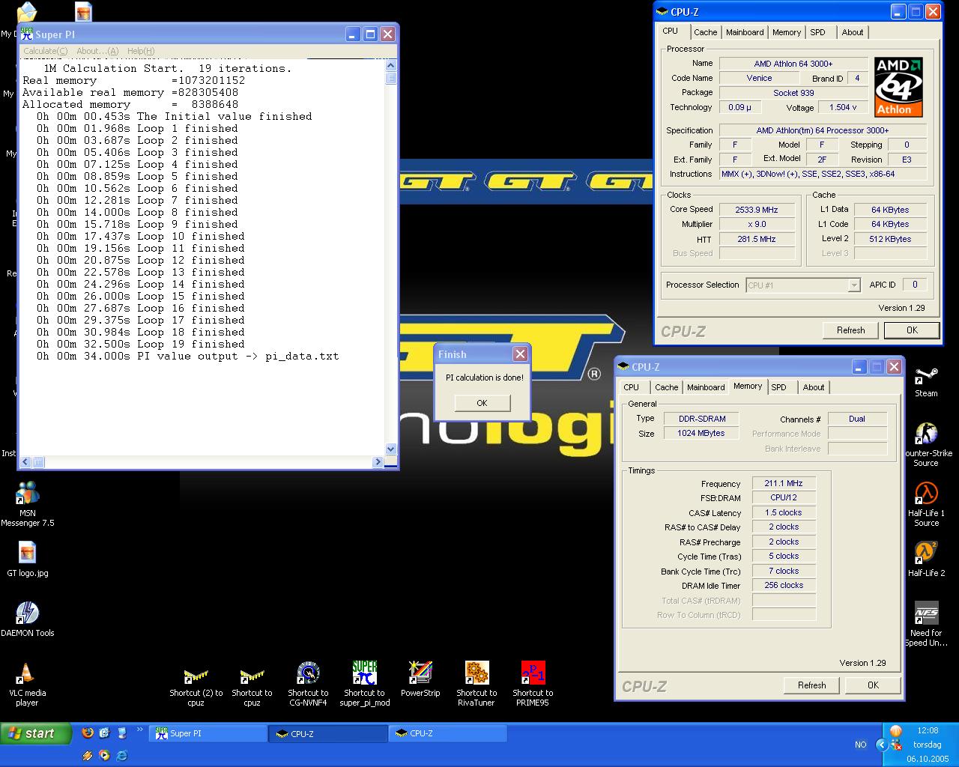The height and width of the screenshot is (767, 959).
Task: Click OK in the CPU-Z Memory window
Action: pos(873,685)
